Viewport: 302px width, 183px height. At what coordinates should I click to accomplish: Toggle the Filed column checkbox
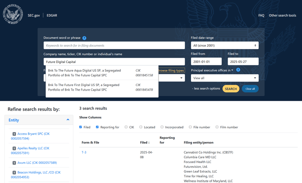(80, 127)
